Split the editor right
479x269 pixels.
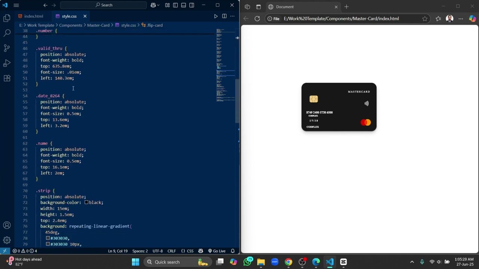point(224,16)
